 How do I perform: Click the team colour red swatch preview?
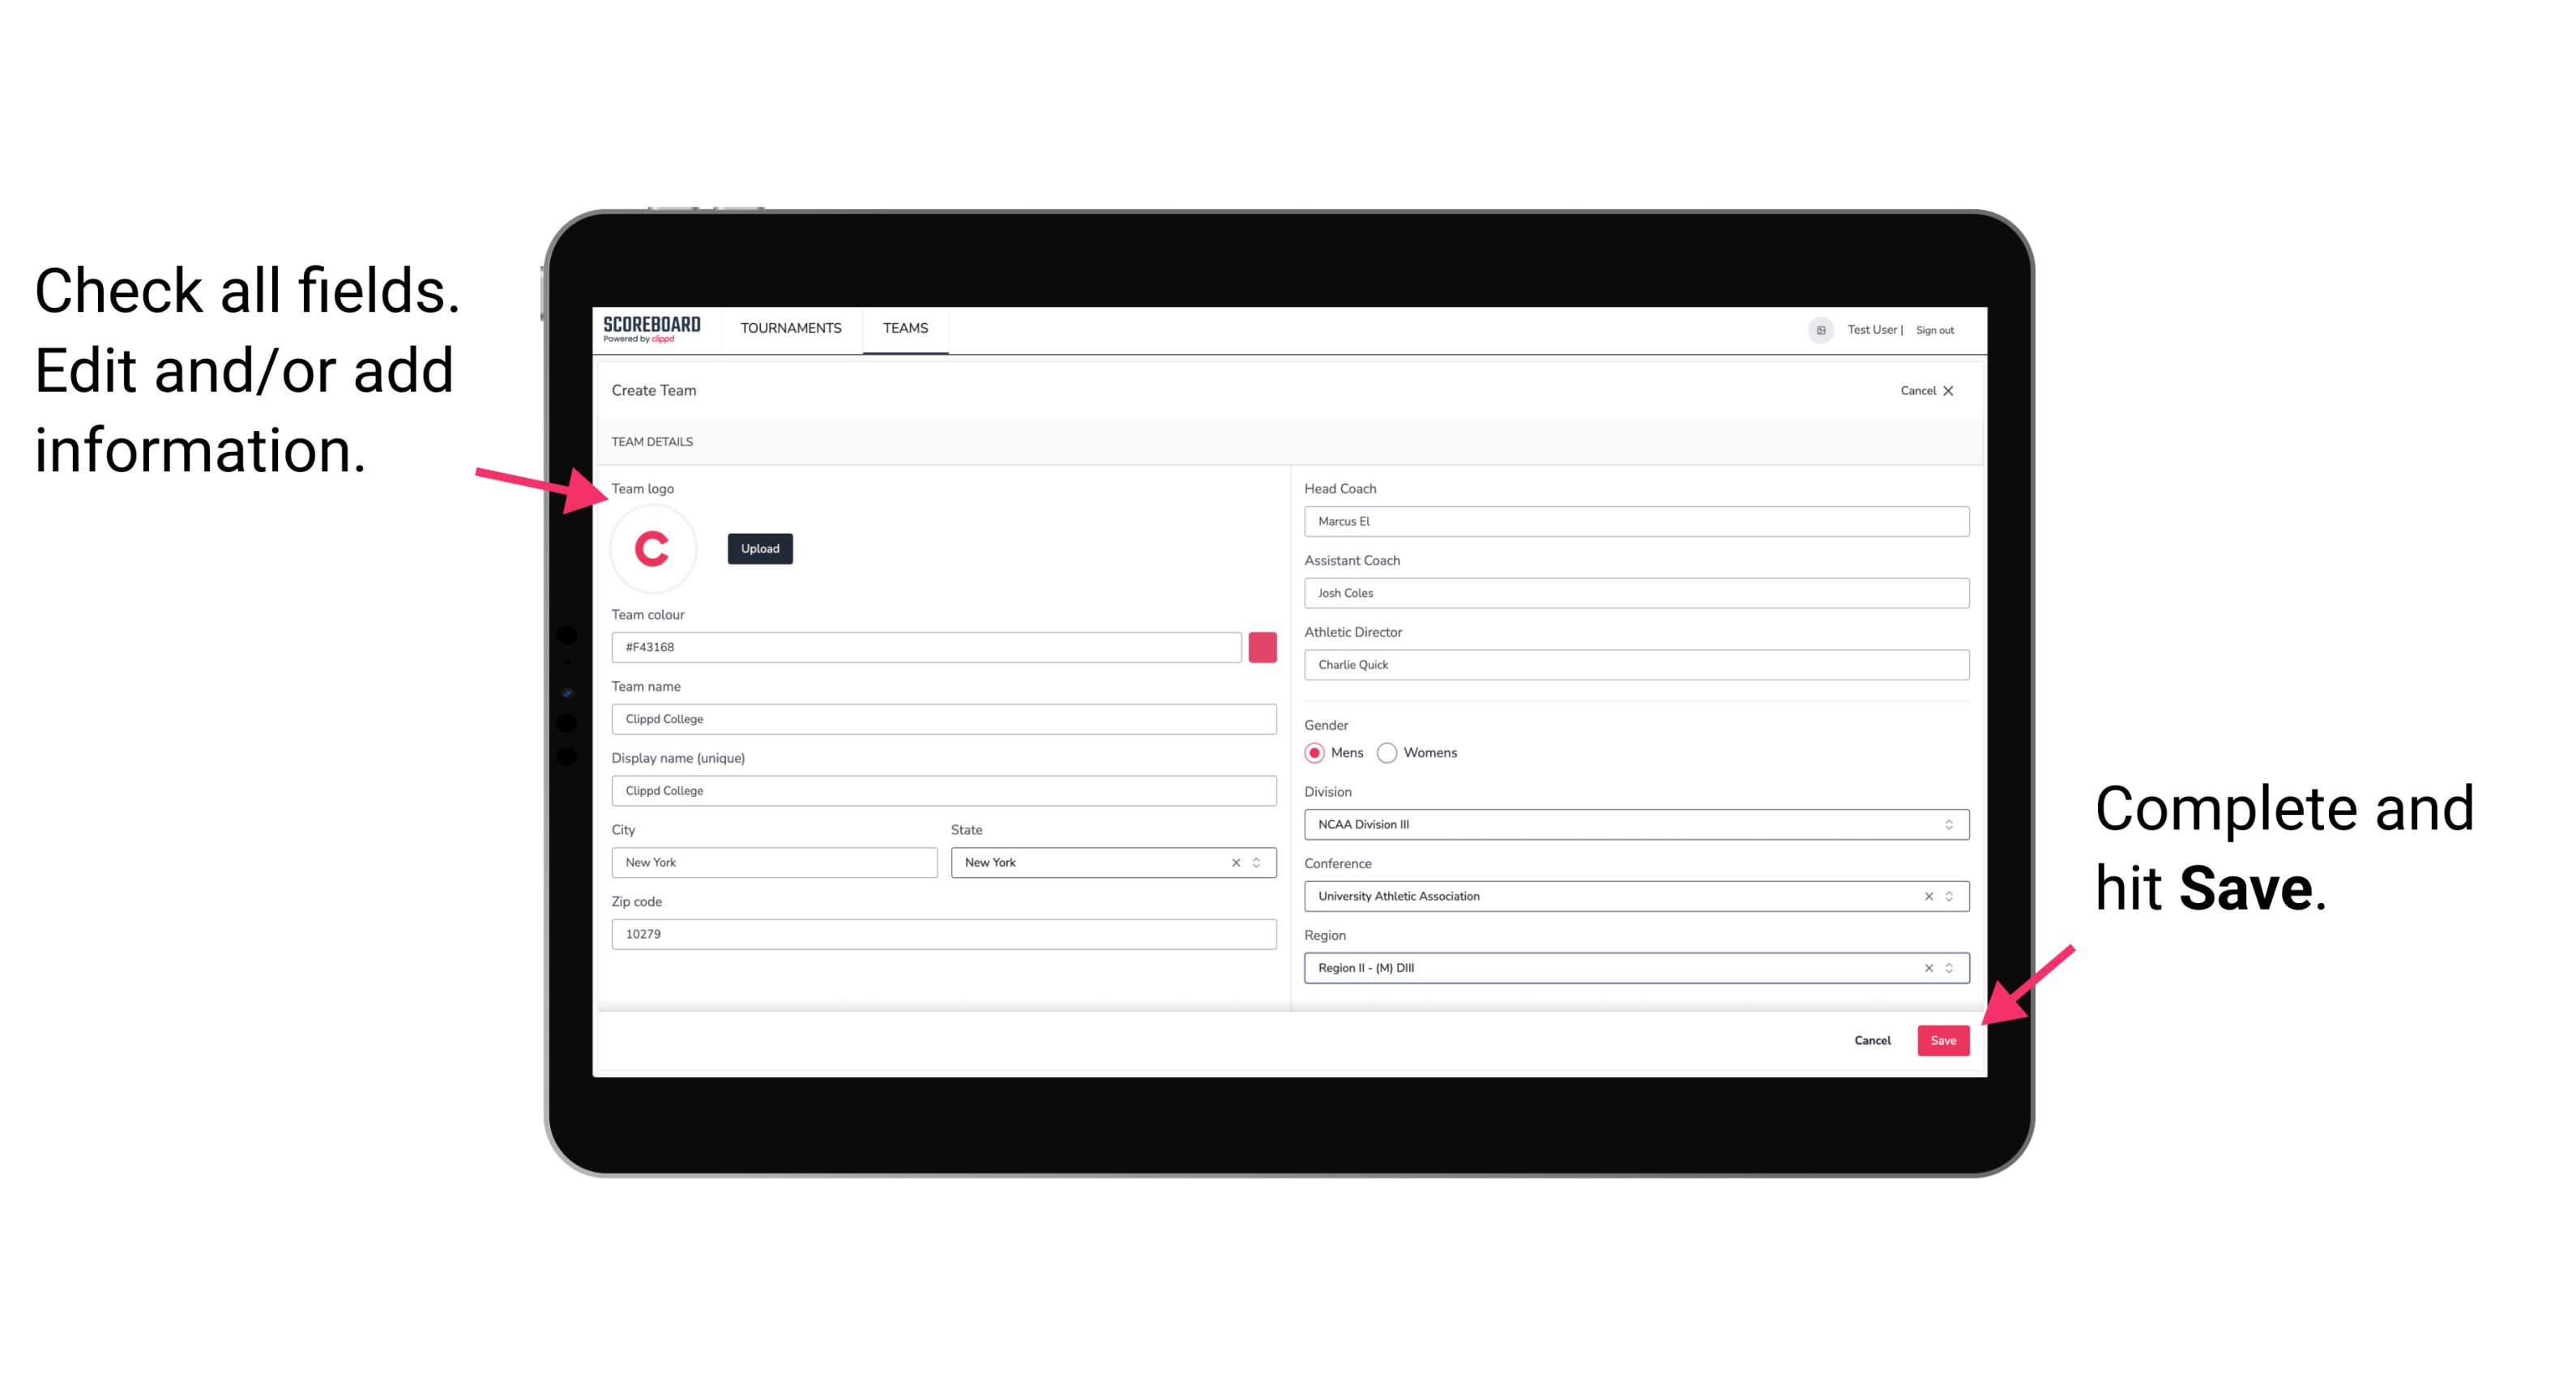[1262, 645]
